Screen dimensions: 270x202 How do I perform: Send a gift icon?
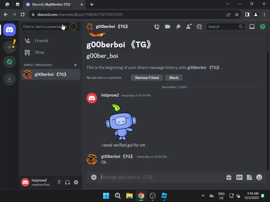[x=229, y=177]
